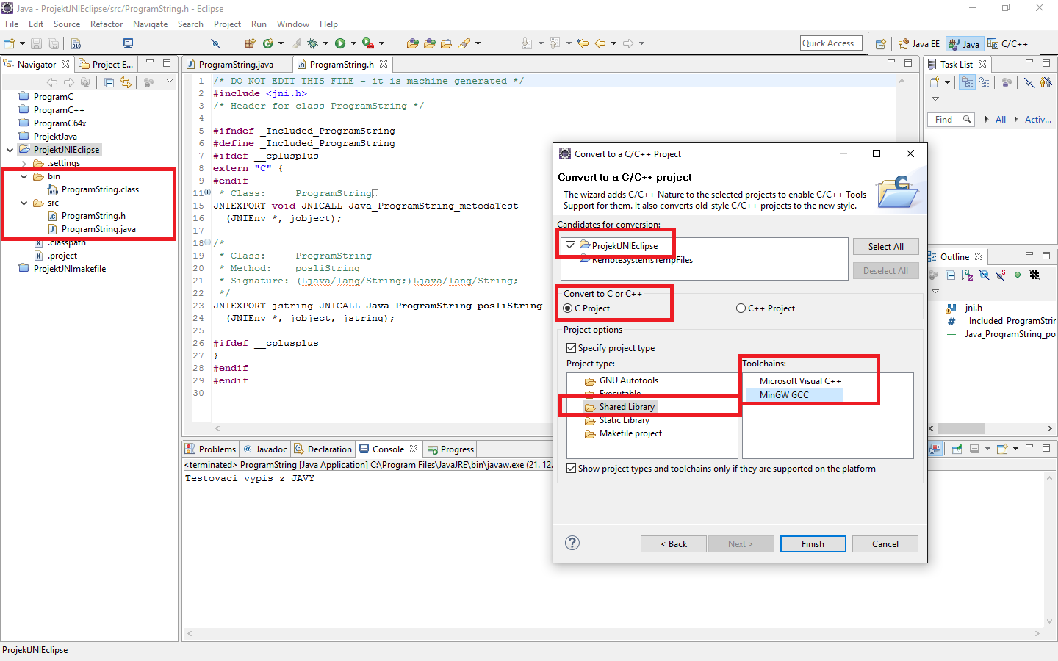Click the Find field in the Task List

pos(950,119)
